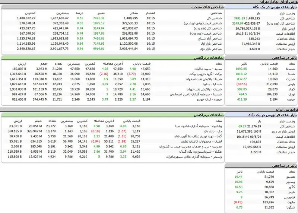
Task: Select the شاخص بازار دوم index row
Action: pyautogui.click(x=112, y=49)
